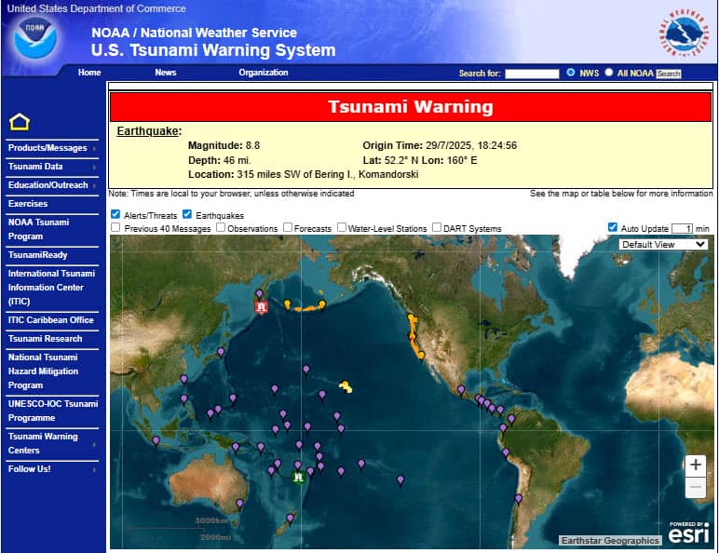The image size is (719, 553).
Task: Open International Tsunami Information Center link
Action: [x=52, y=287]
